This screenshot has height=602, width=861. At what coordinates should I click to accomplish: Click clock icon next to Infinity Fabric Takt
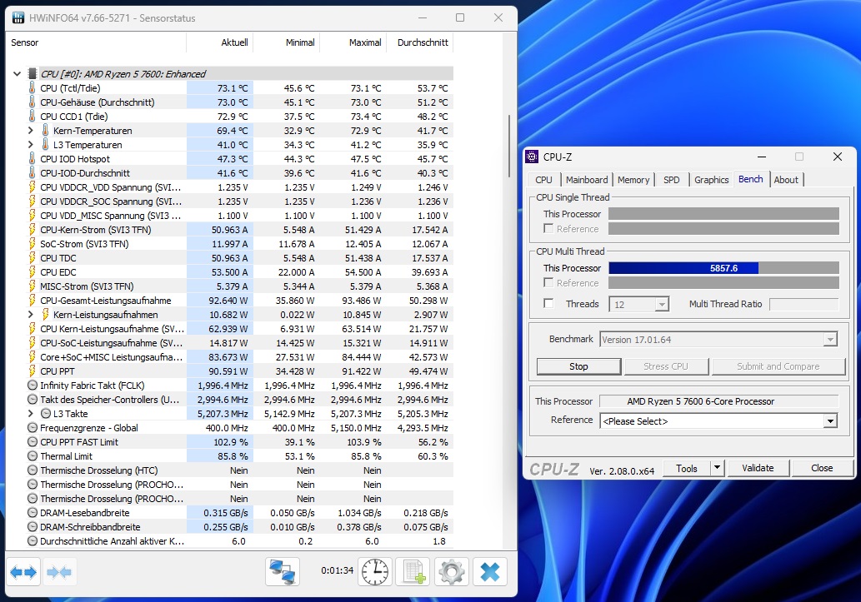click(33, 386)
